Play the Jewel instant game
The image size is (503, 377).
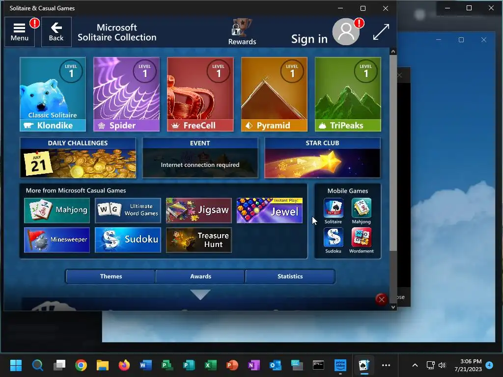click(270, 210)
